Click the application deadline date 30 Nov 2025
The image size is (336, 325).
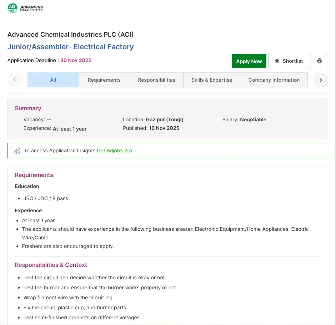pos(76,60)
